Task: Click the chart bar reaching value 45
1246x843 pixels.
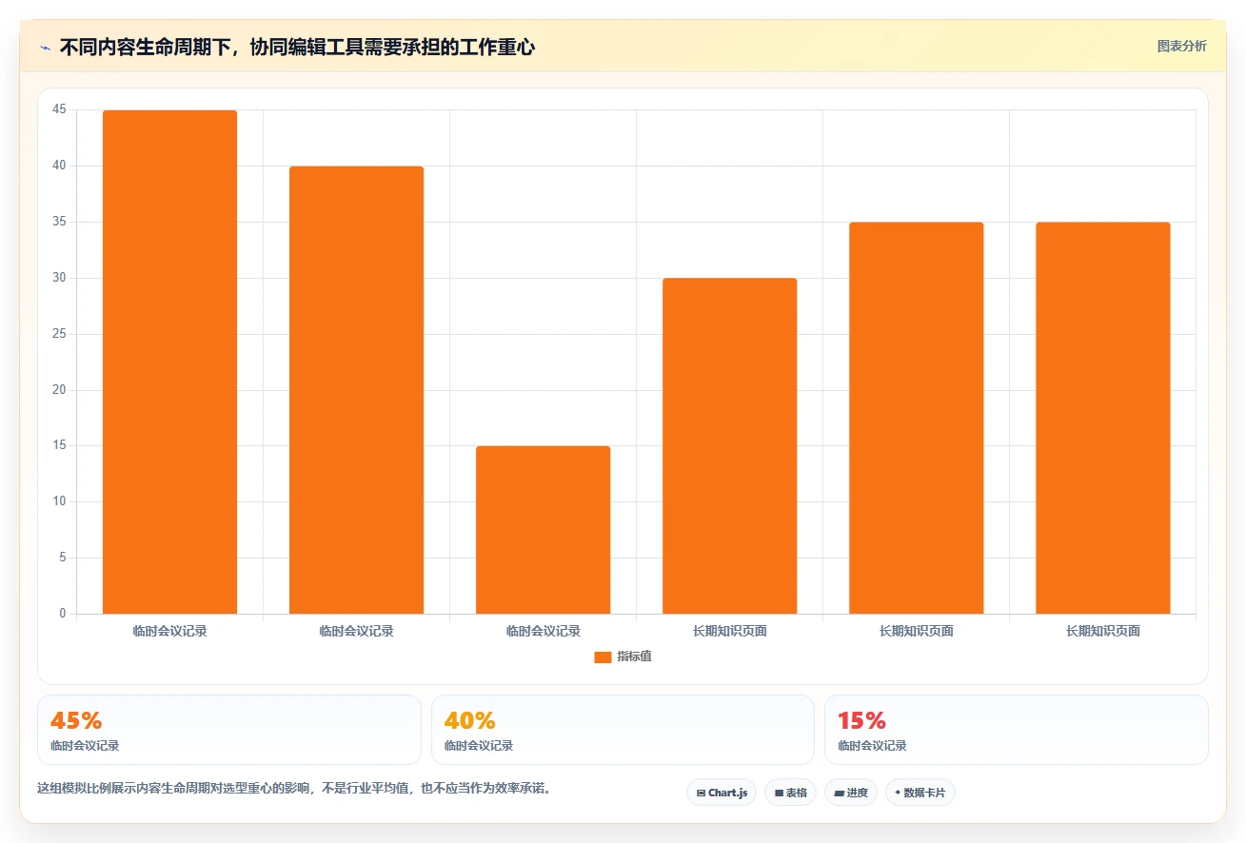Action: (169, 362)
